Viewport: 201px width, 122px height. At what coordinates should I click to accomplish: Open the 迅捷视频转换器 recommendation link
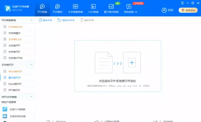click(x=17, y=116)
